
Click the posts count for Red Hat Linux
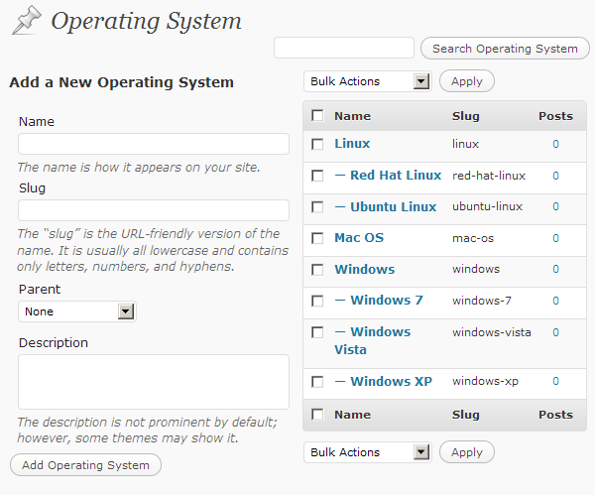555,176
